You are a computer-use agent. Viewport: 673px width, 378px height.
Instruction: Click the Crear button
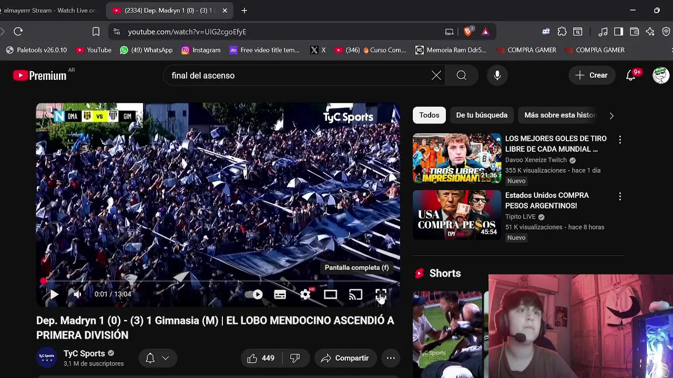[x=592, y=75]
